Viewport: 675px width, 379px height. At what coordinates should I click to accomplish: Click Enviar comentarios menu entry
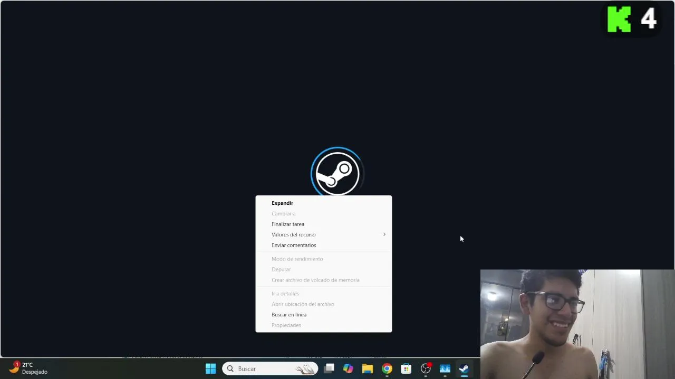click(x=323, y=245)
